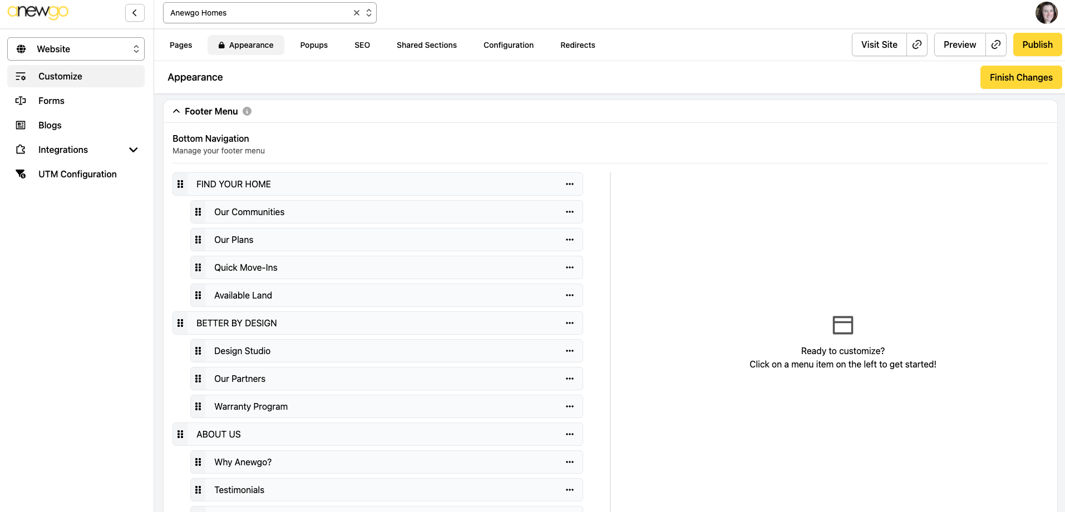Open the user profile avatar
Image resolution: width=1065 pixels, height=512 pixels.
(1046, 13)
